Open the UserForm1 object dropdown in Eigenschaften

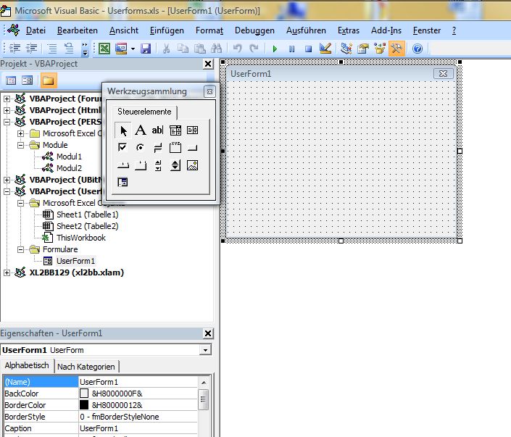205,350
